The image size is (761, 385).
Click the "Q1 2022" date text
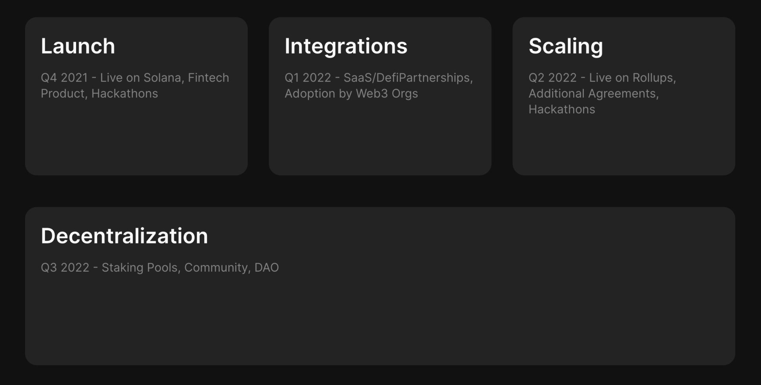pos(308,78)
